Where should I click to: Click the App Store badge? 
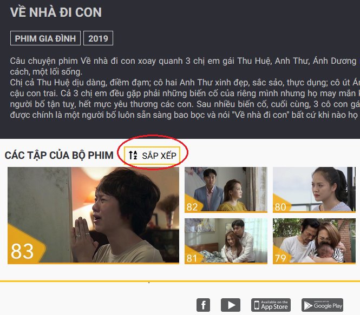click(x=271, y=305)
